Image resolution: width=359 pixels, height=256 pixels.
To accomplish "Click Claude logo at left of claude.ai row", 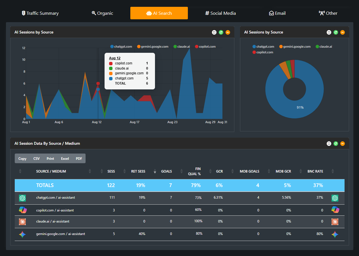I will pyautogui.click(x=22, y=222).
